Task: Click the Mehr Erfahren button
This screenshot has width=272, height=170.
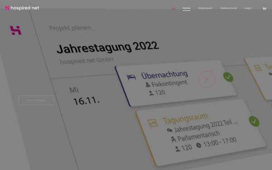Action: (x=36, y=100)
